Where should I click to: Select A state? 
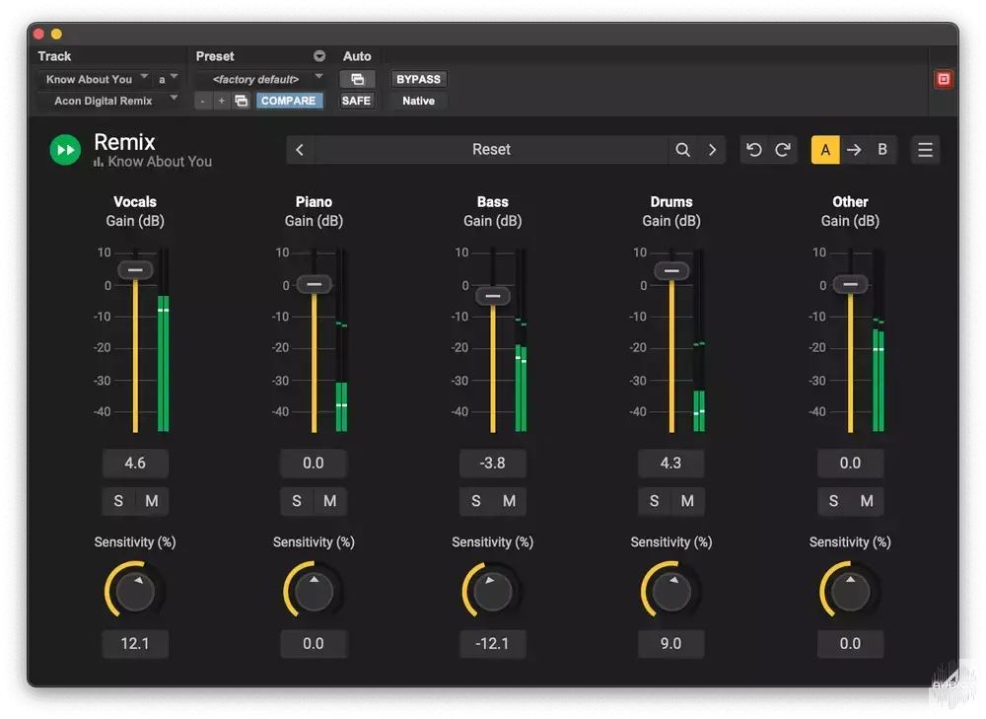click(825, 150)
